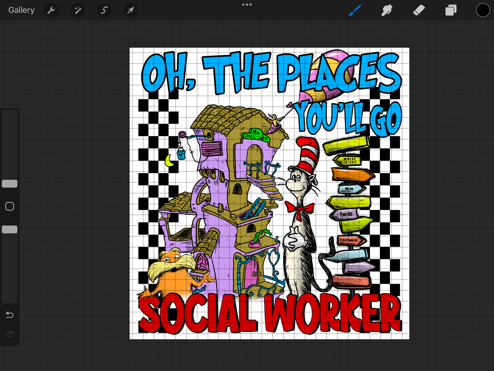Open the black color swatch picker

point(483,10)
